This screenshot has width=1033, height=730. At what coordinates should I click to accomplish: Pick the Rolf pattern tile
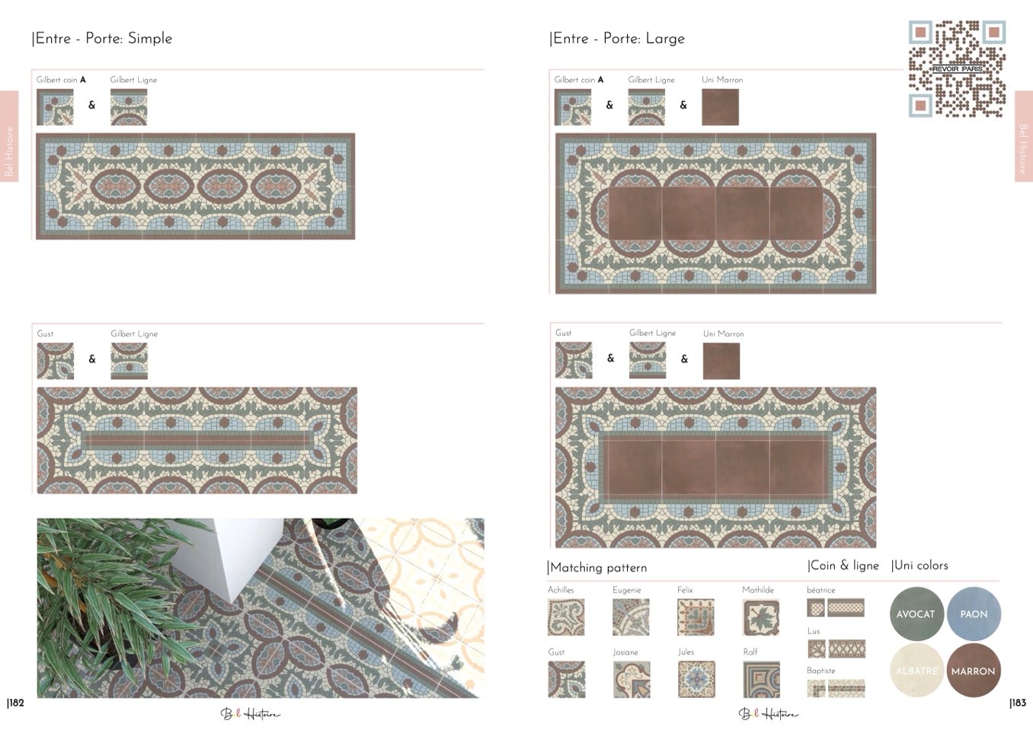point(761,679)
